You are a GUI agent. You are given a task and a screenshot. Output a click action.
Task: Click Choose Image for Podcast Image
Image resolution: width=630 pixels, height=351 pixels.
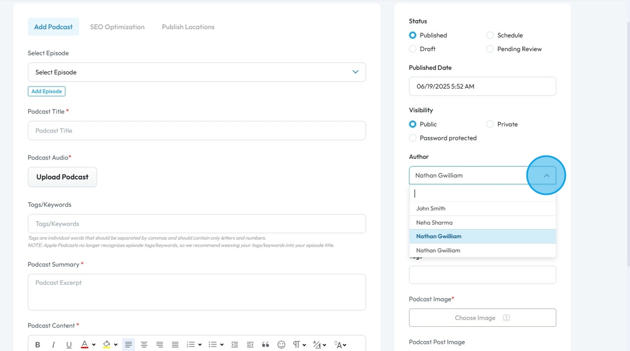[483, 318]
